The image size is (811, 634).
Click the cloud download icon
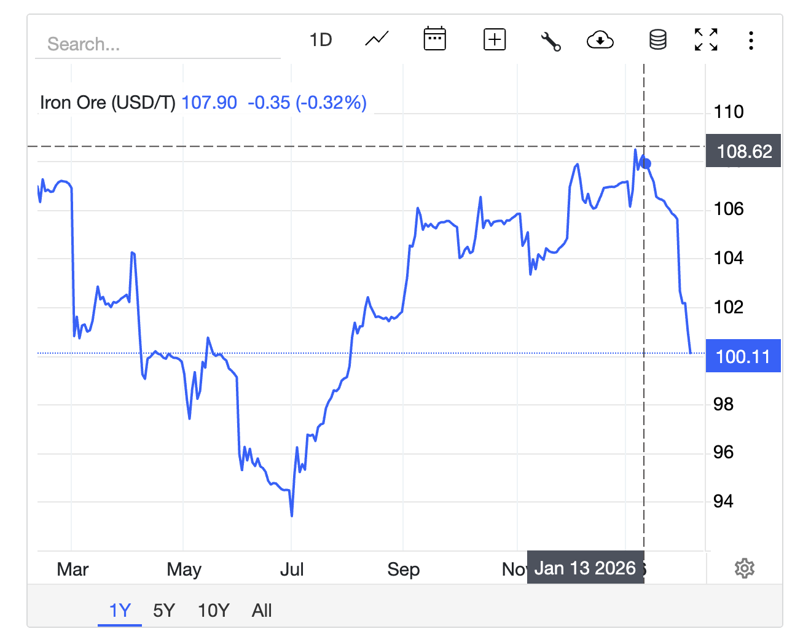click(x=600, y=41)
